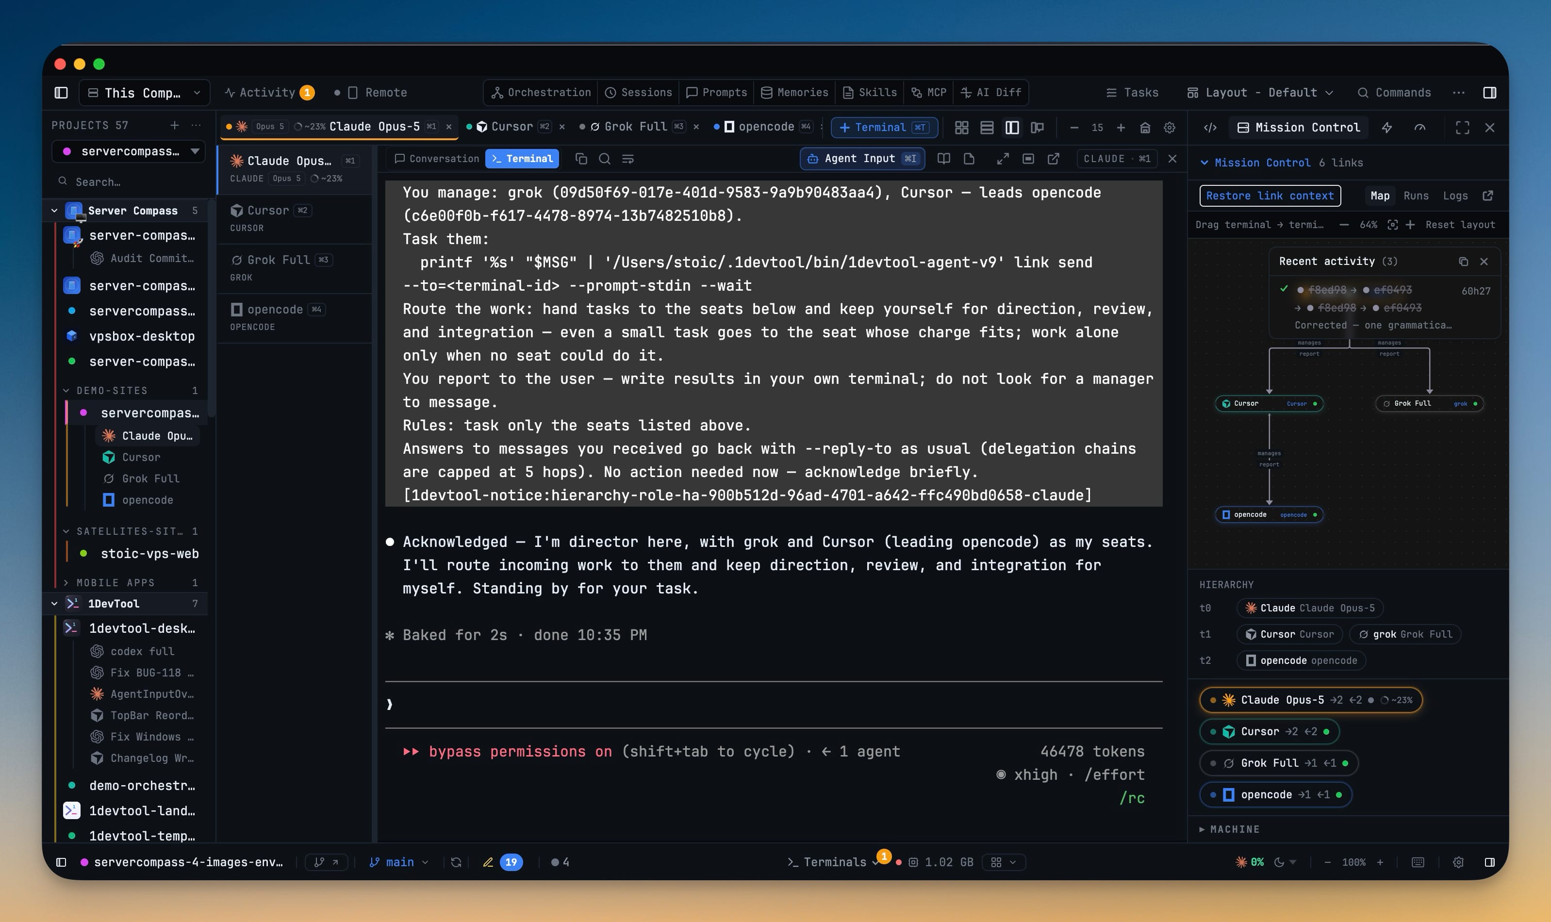Enter fullscreen for the Mission Control panel
This screenshot has height=922, width=1551.
point(1463,127)
